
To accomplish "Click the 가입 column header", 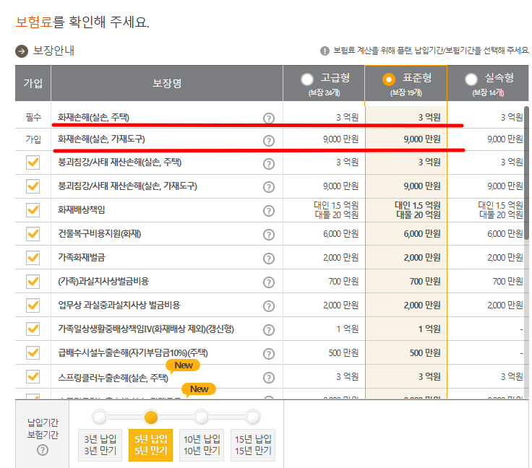I will [x=33, y=83].
